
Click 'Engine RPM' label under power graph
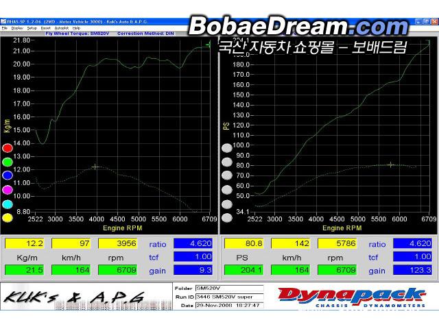342,228
